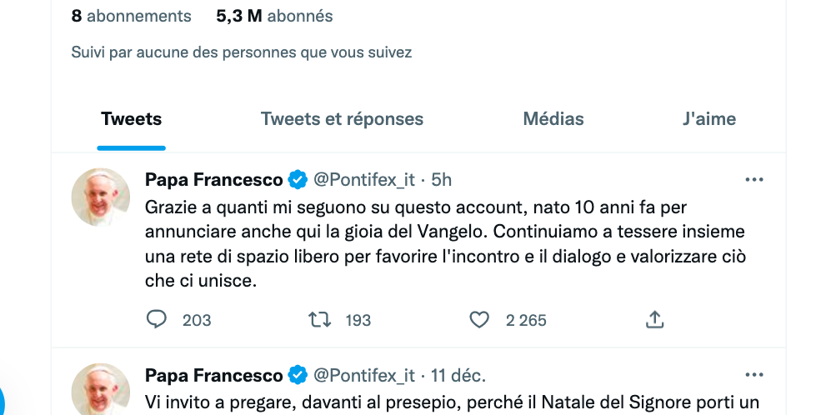
Task: Click the @Pontifex_it handle on the first tweet
Action: click(x=363, y=179)
